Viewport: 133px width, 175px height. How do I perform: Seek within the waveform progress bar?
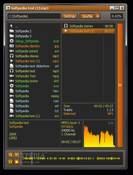point(73,158)
